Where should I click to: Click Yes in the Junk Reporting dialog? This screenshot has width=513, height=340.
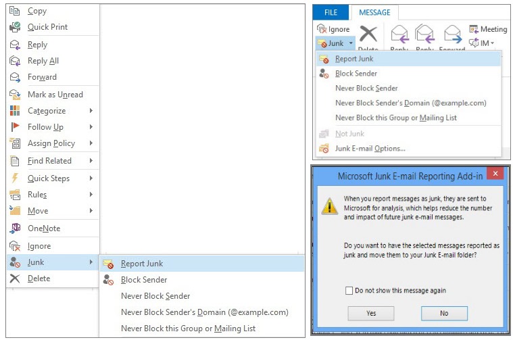[371, 314]
